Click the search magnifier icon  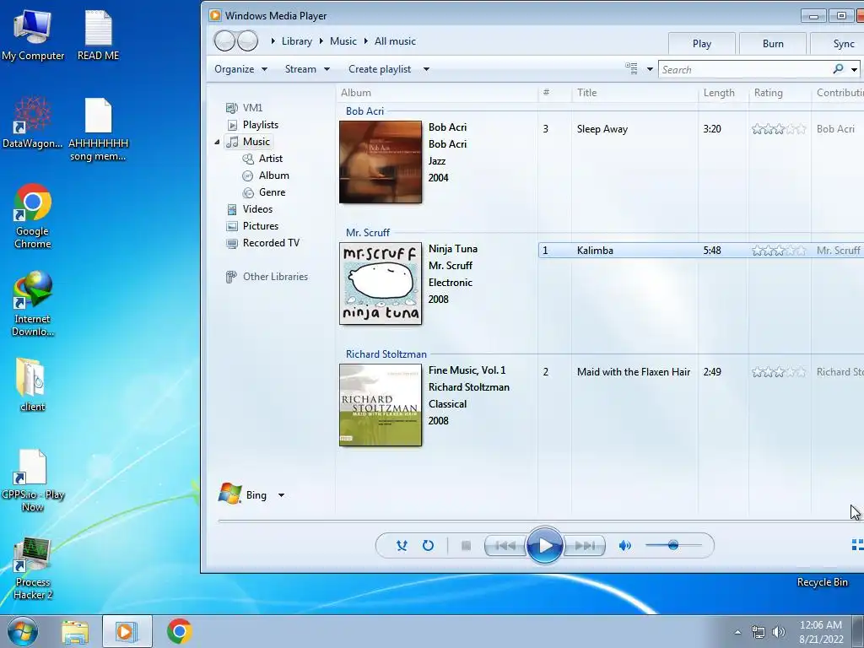[838, 69]
